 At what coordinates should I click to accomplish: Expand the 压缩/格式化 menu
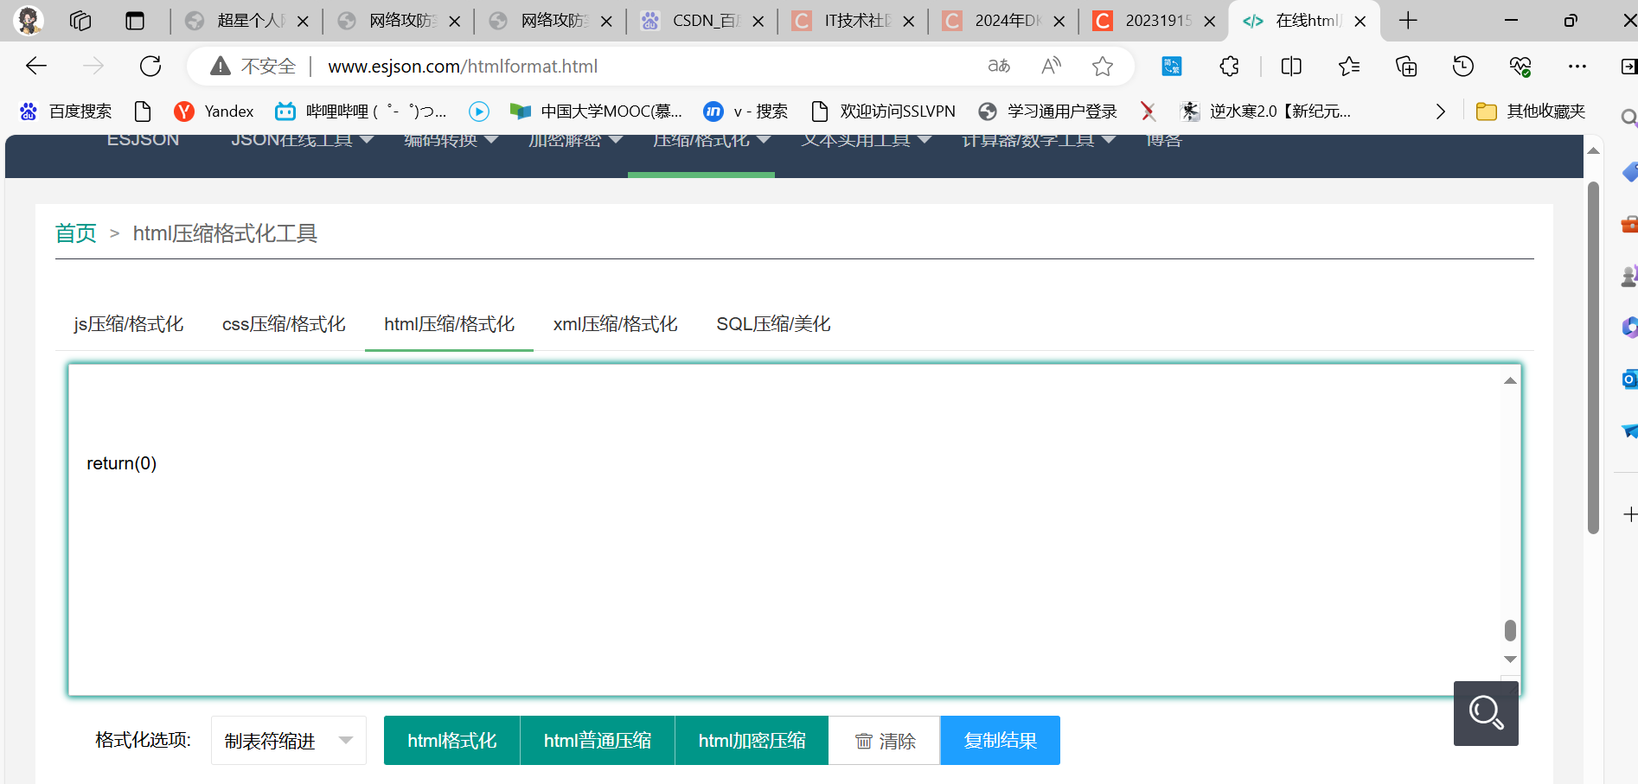click(712, 141)
